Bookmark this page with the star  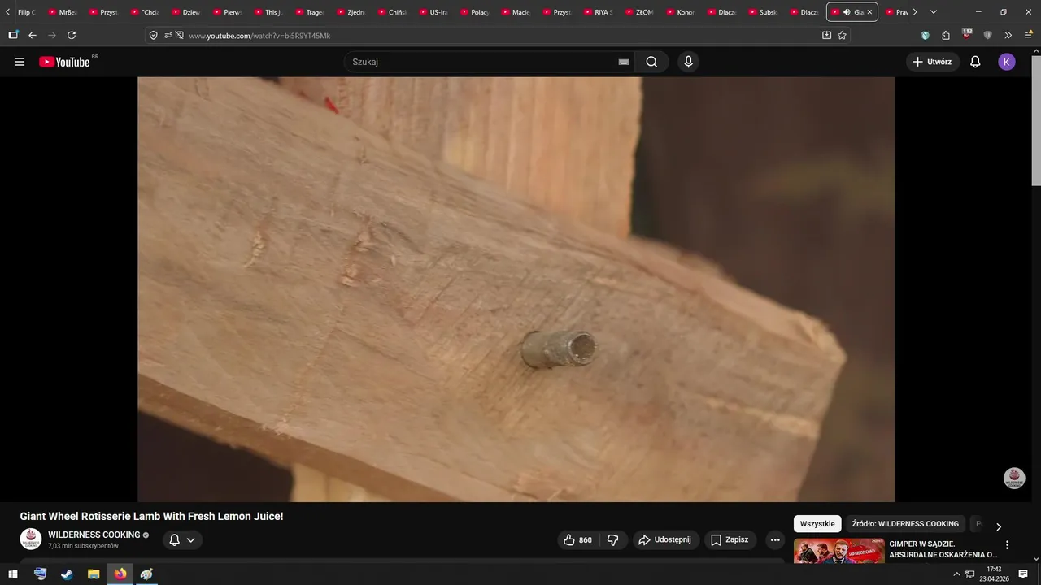coord(843,35)
